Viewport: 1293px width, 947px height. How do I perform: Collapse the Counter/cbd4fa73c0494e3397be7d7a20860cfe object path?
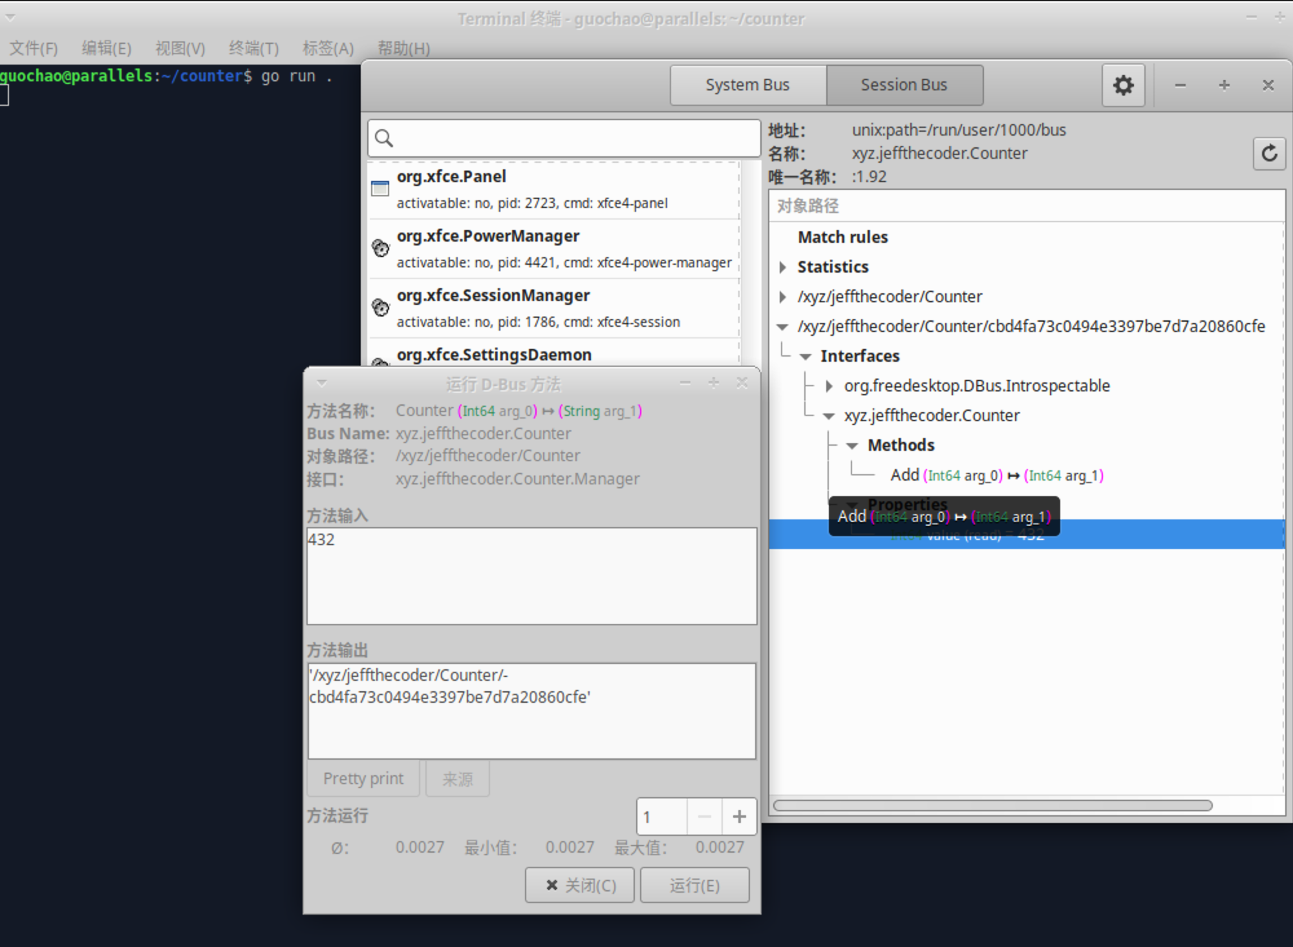(x=782, y=327)
